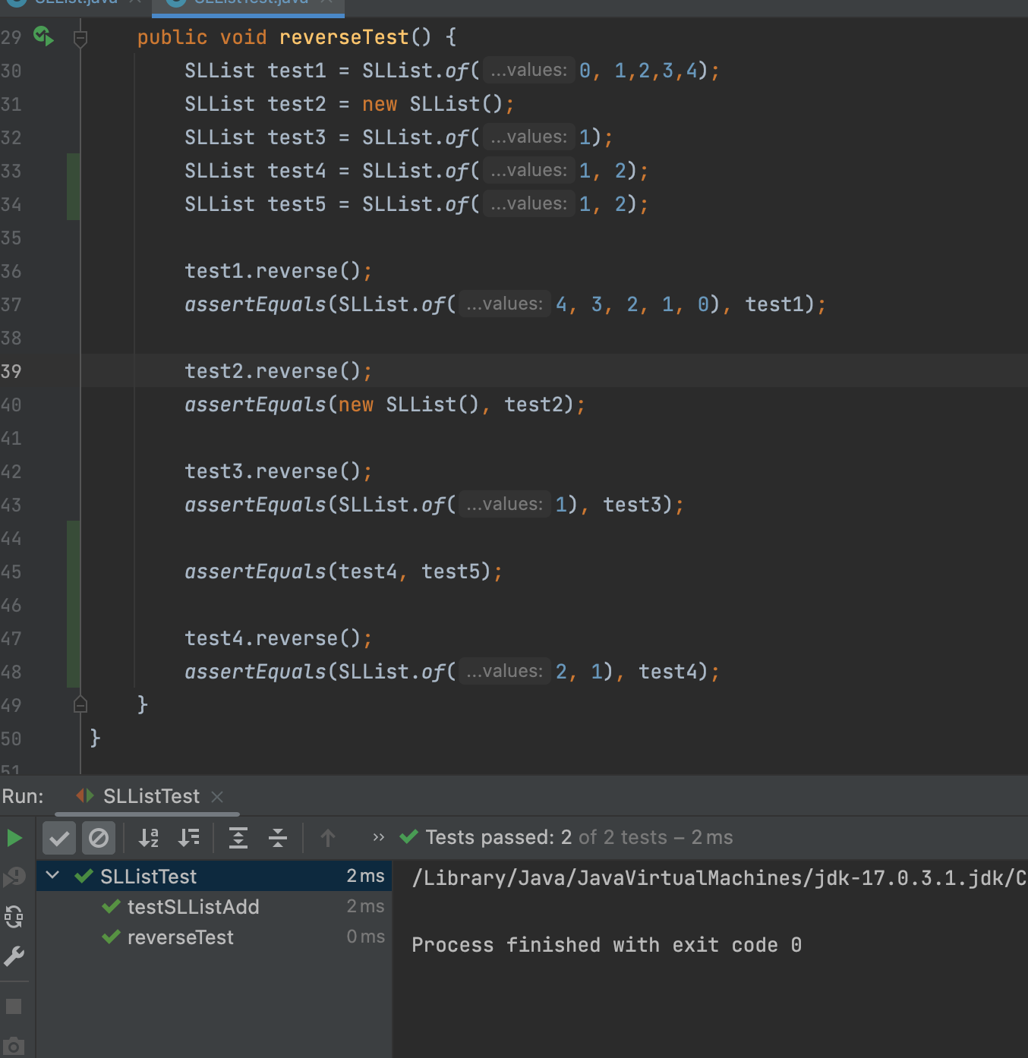The width and height of the screenshot is (1028, 1058).
Task: Switch to the SLListTest run tab
Action: point(150,796)
